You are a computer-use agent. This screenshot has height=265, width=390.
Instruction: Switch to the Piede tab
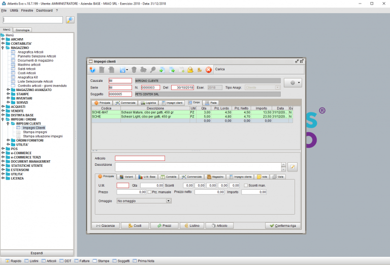[x=211, y=103]
